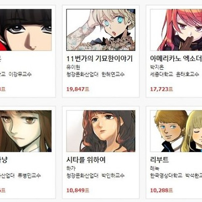The height and width of the screenshot is (202, 202).
Task: Click the 아메리카노 엑소더스 title
Action: 176,58
